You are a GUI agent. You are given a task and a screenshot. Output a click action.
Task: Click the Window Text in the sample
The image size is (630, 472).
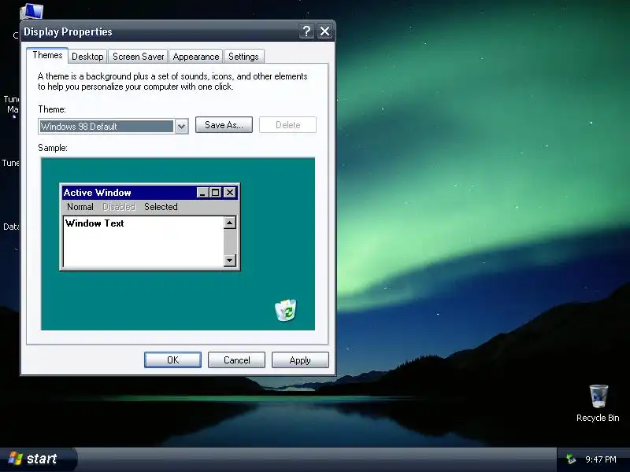pyautogui.click(x=94, y=223)
